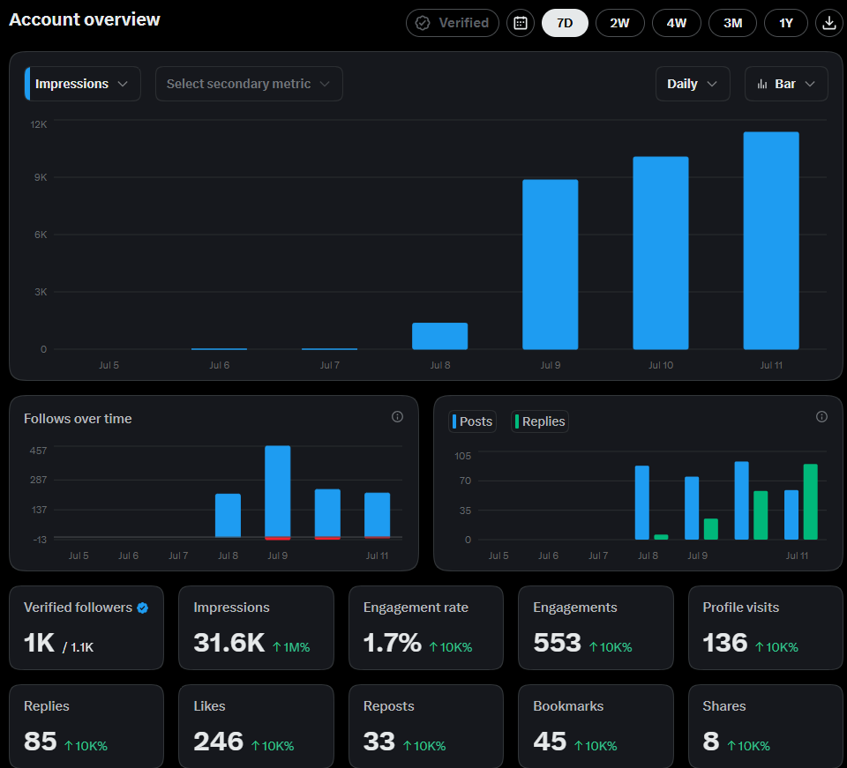Open the Bookmarks 45 card
Screen dimensions: 847x768
[x=596, y=727]
